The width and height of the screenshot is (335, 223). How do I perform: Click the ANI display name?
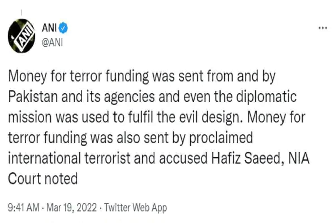49,28
